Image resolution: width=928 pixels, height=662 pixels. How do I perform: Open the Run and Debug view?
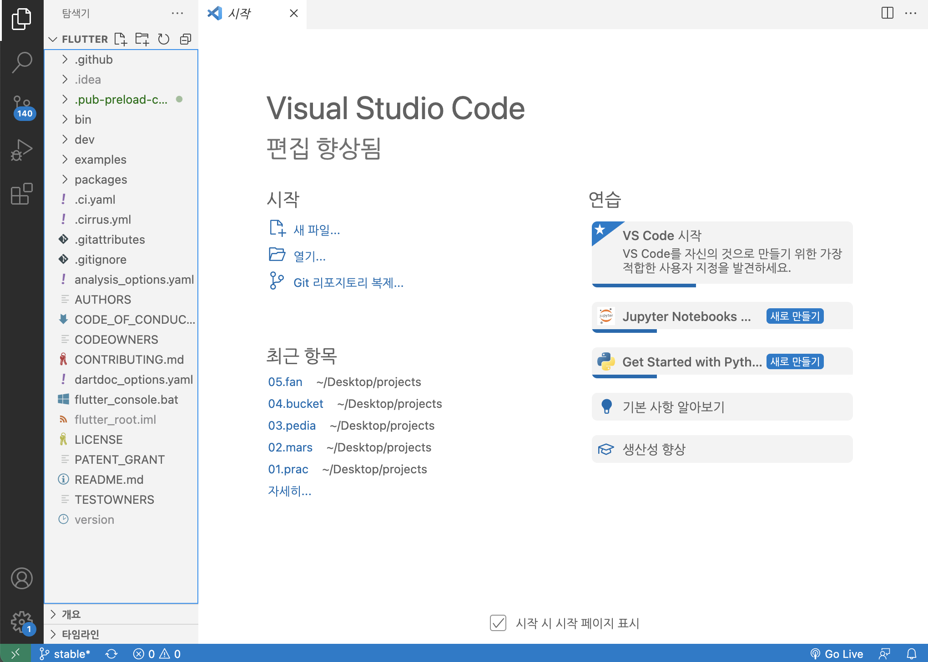click(21, 150)
